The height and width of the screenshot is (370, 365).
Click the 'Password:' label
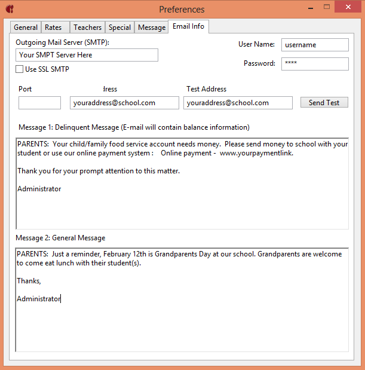click(259, 63)
